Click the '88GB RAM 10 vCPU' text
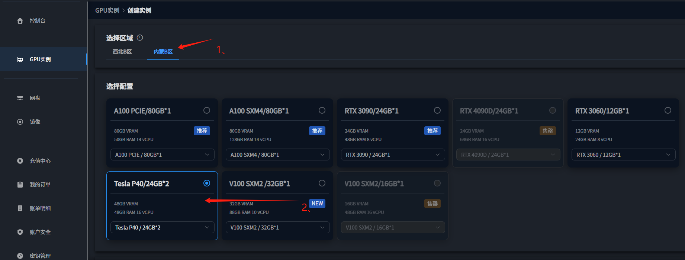 click(x=249, y=212)
